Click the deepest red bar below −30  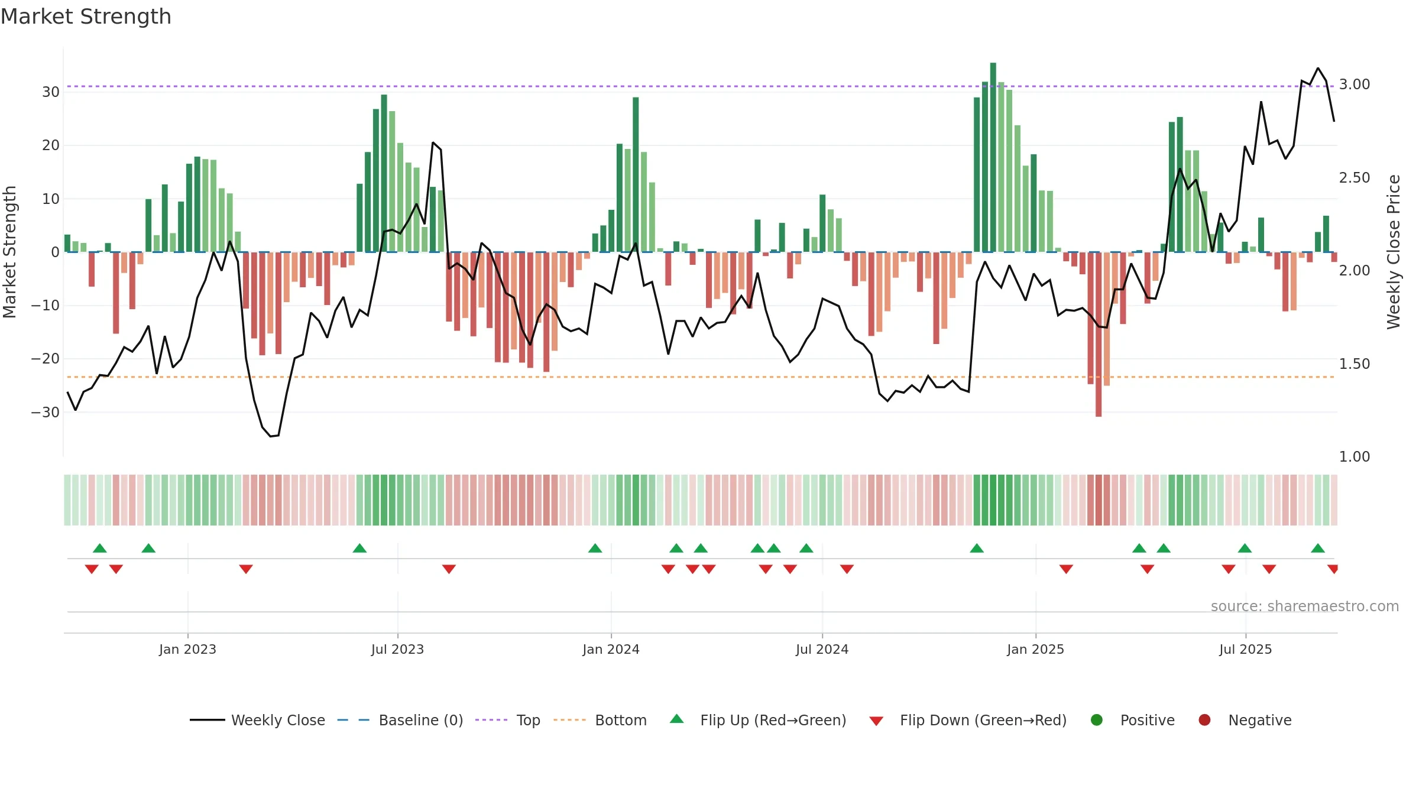point(1099,335)
